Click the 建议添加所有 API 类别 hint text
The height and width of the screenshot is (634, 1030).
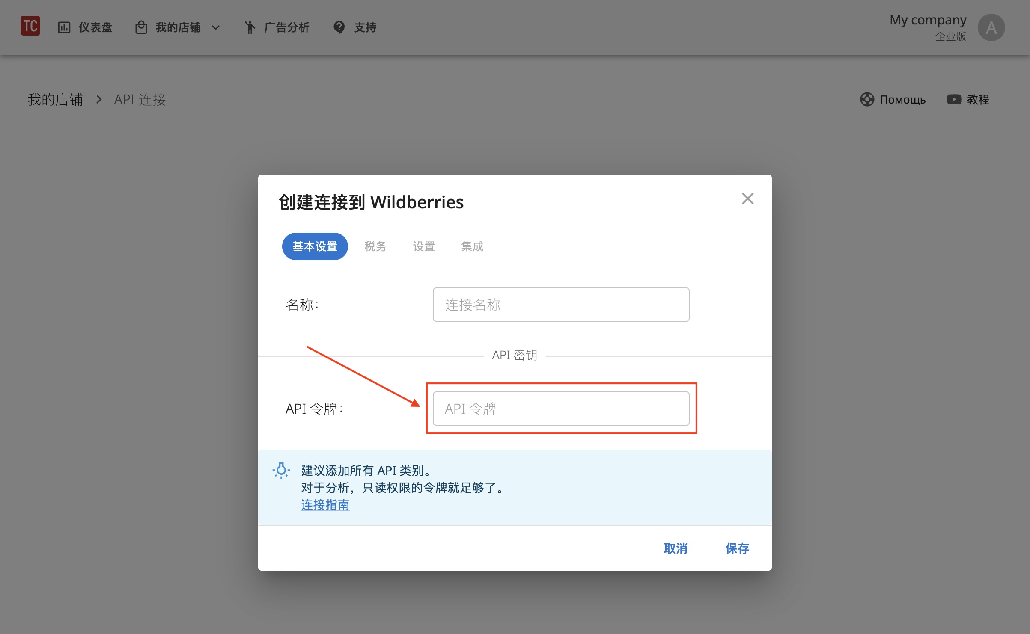(366, 471)
